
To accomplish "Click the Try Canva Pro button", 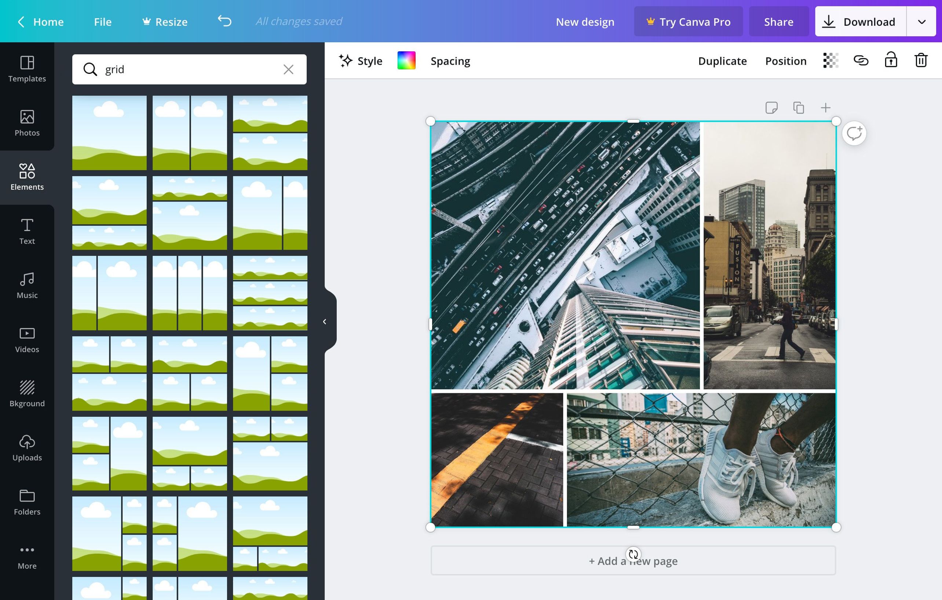I will [x=686, y=21].
